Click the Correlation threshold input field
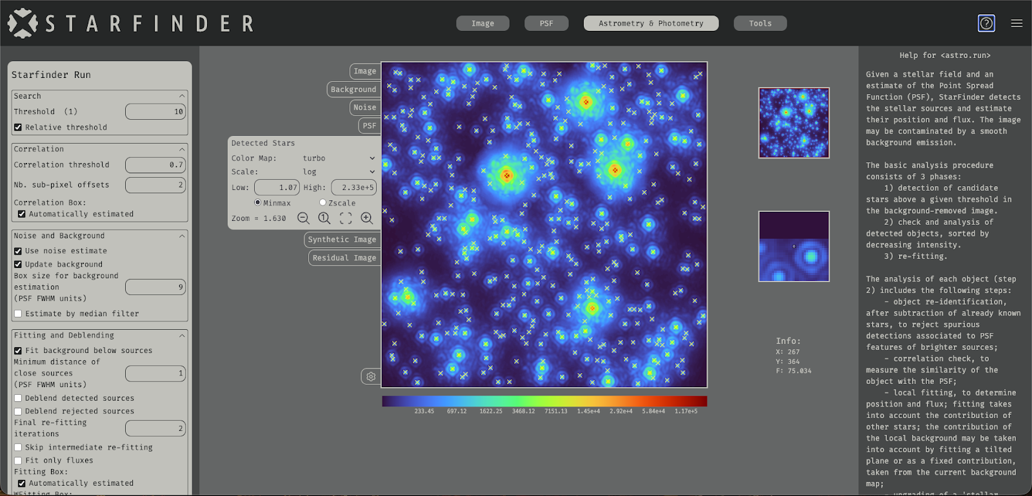The height and width of the screenshot is (496, 1032). pos(155,165)
